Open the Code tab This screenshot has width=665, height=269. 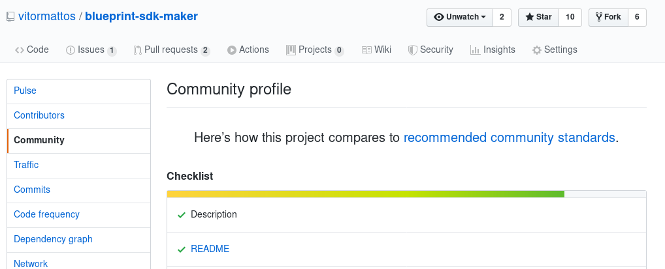32,50
